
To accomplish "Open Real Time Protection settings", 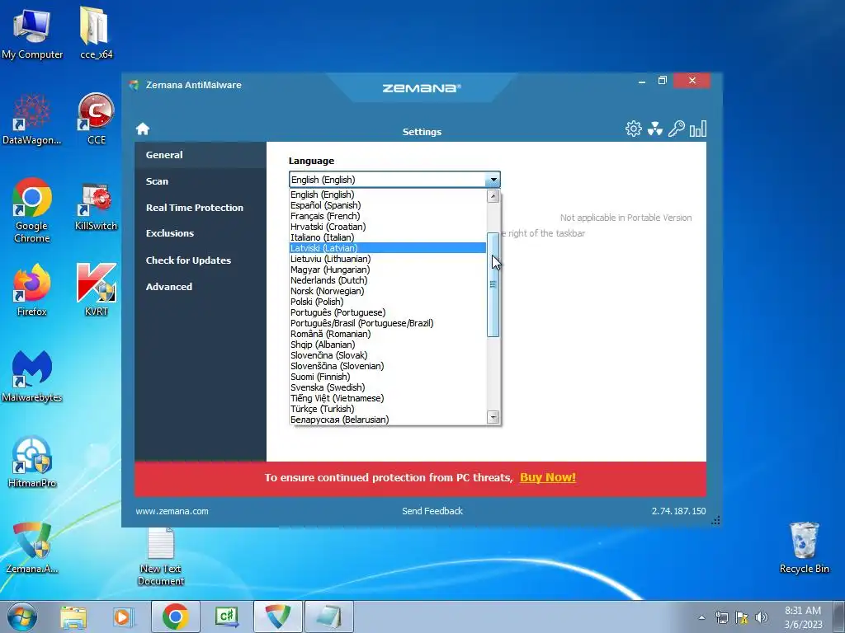I will click(201, 208).
